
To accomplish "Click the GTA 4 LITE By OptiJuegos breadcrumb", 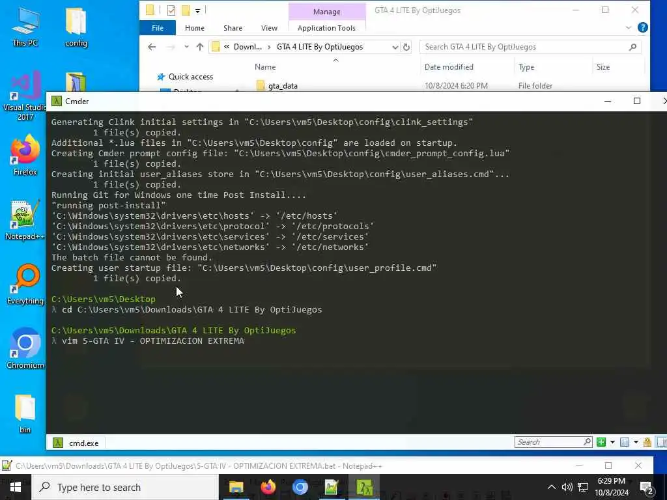I will 319,47.
